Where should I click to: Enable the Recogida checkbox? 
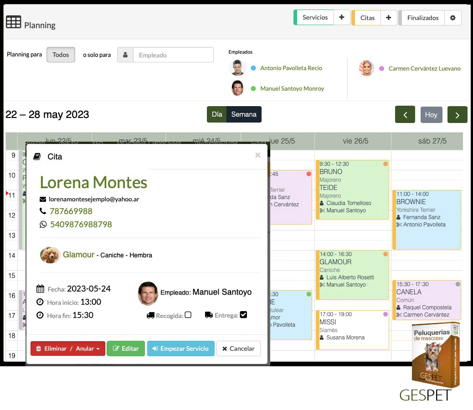pos(188,315)
